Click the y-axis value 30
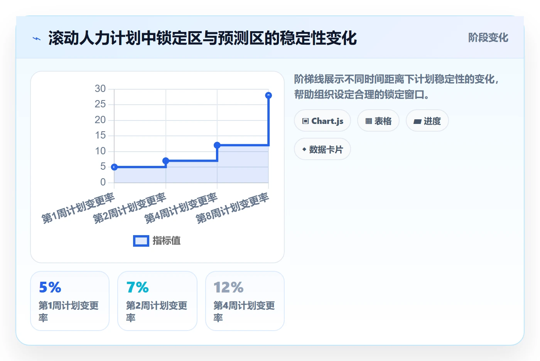 [100, 89]
